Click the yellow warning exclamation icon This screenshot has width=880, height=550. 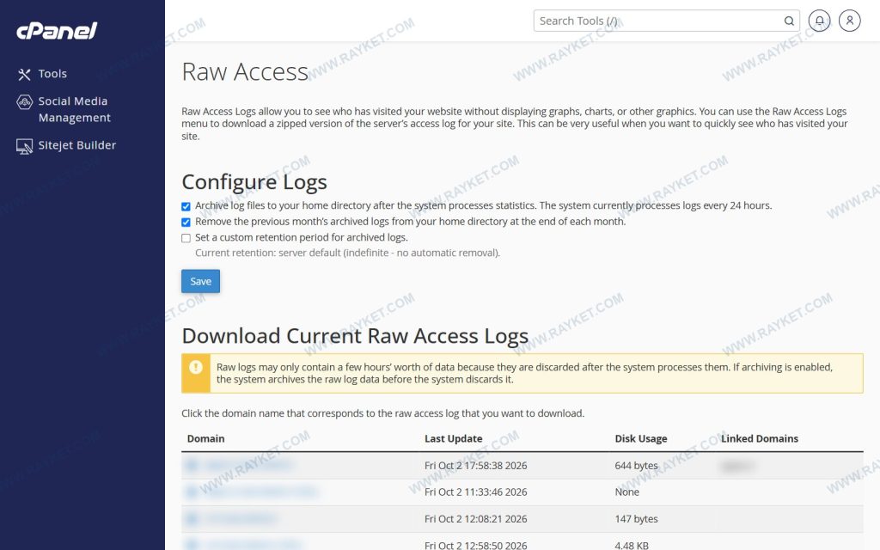pos(196,367)
